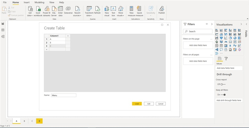Cancel the Create Table dialog
Viewport: 249px width, 128px height.
(161, 104)
